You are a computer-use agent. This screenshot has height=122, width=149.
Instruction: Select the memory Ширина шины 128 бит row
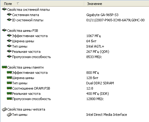(x=75, y=78)
